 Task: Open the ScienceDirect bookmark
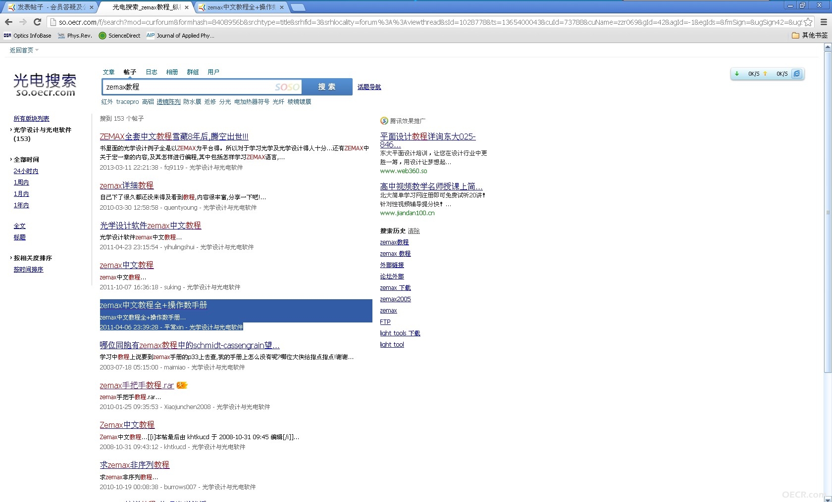(120, 36)
